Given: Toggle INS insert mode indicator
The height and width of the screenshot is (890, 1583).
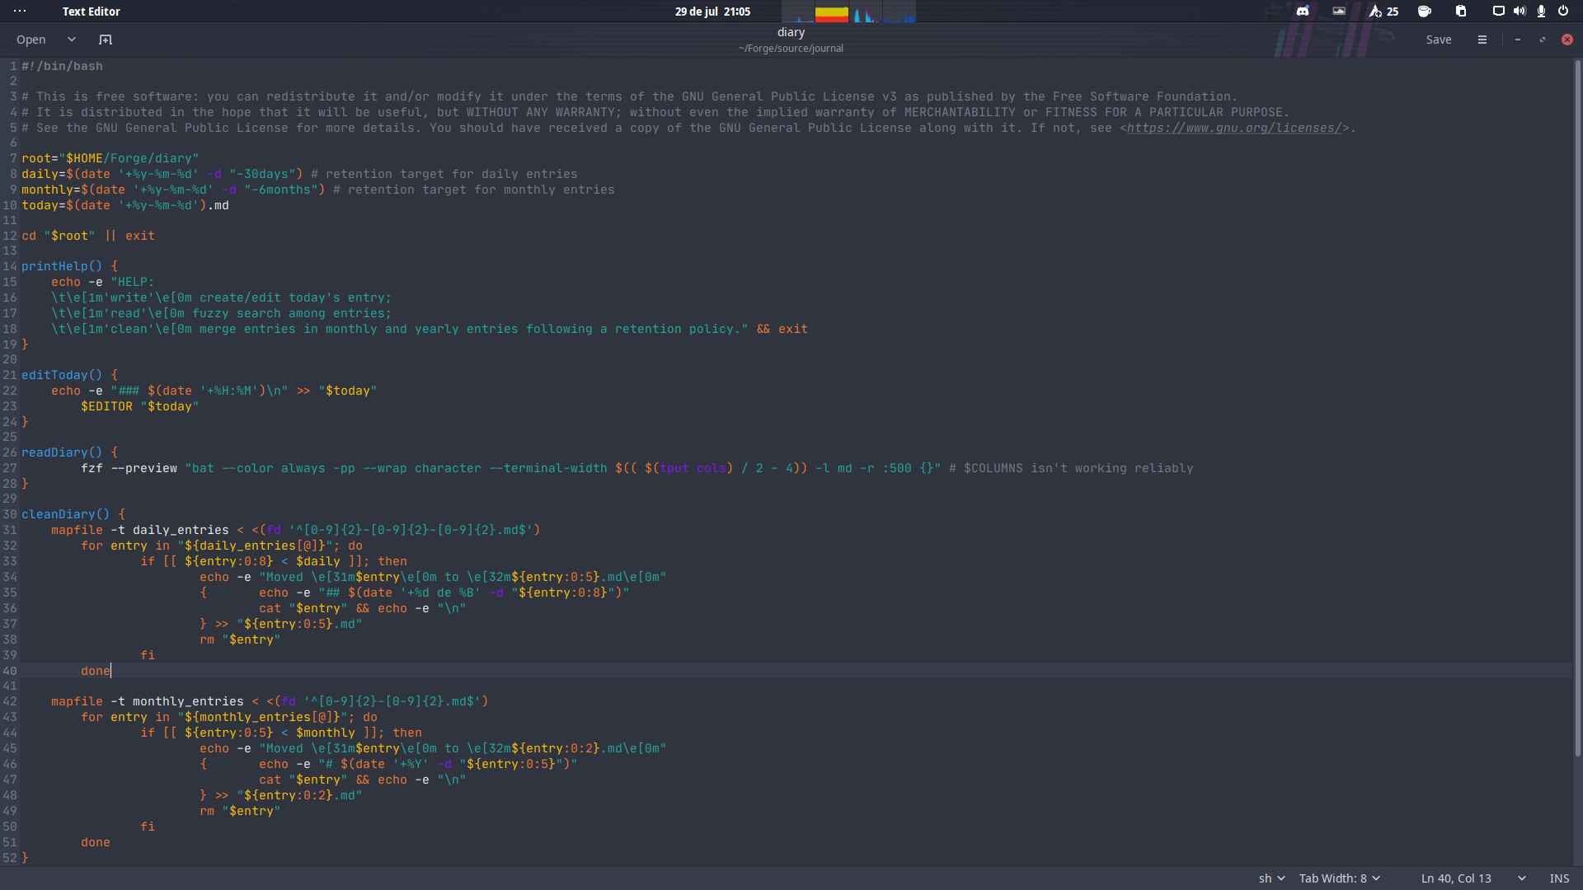Looking at the screenshot, I should click(1559, 878).
